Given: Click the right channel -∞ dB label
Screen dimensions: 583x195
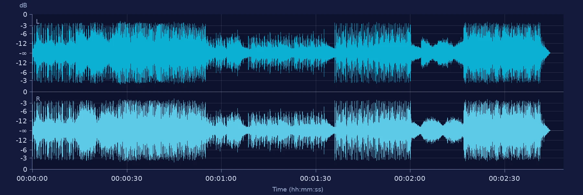Looking at the screenshot, I should (x=23, y=131).
